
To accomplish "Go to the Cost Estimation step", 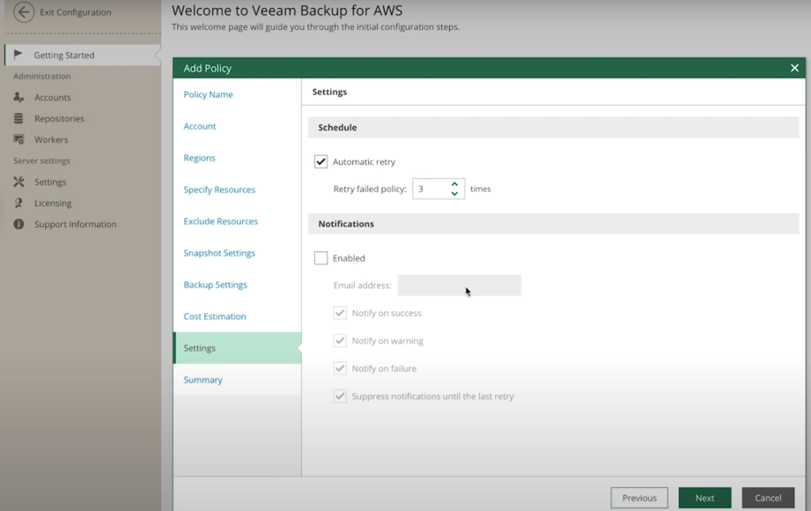I will pos(215,316).
